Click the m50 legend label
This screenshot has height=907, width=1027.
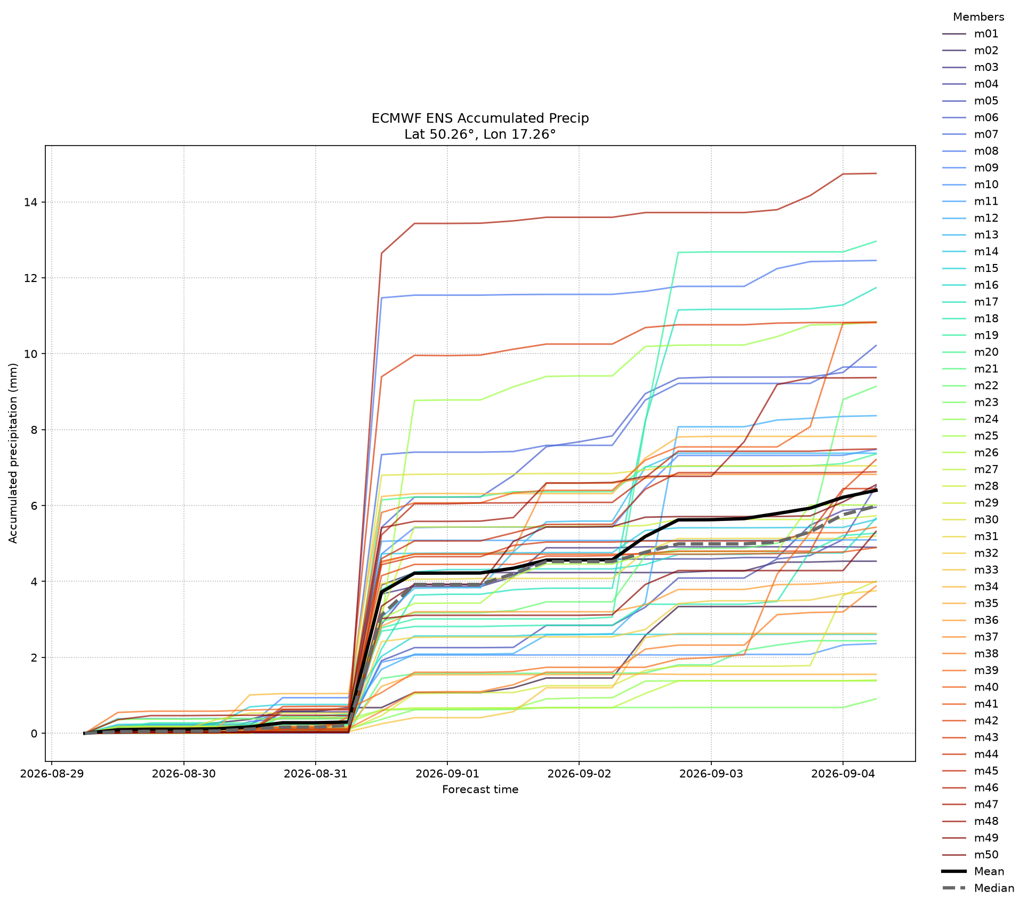986,855
